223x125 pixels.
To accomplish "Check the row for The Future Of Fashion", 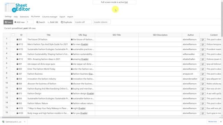I will [13, 39].
